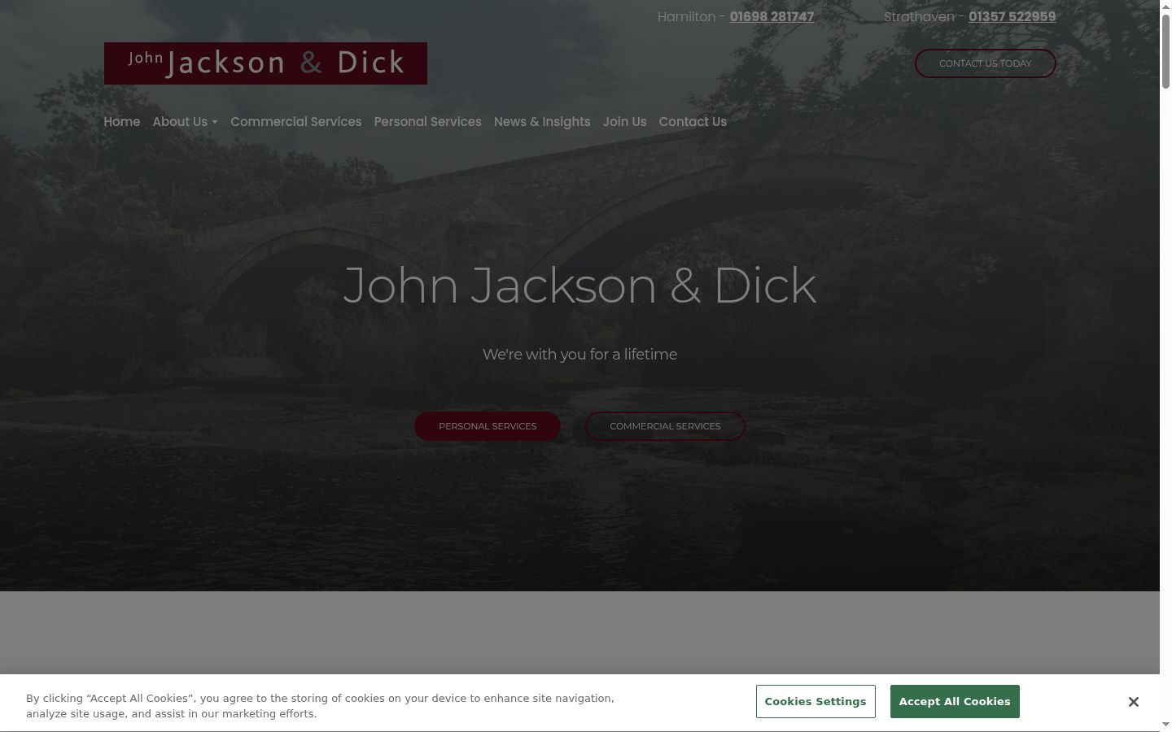1172x732 pixels.
Task: Click the "We're with you for a lifetime" tagline
Action: point(579,355)
